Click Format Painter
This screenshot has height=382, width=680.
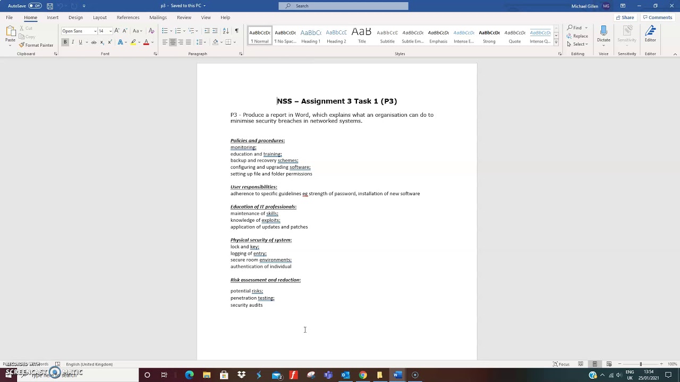(36, 45)
